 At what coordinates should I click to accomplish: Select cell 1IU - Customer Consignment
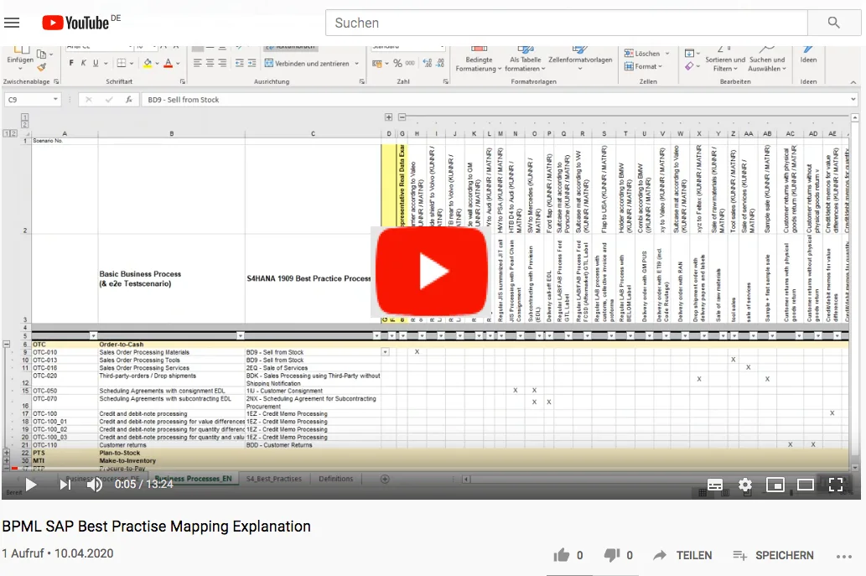click(x=314, y=391)
